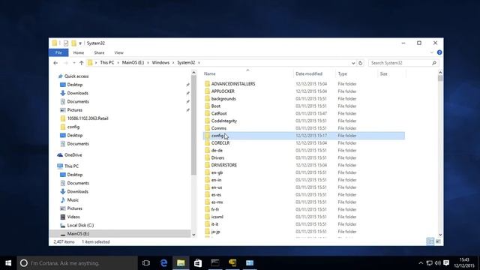
Task: Select Videos under This PC
Action: (x=73, y=217)
